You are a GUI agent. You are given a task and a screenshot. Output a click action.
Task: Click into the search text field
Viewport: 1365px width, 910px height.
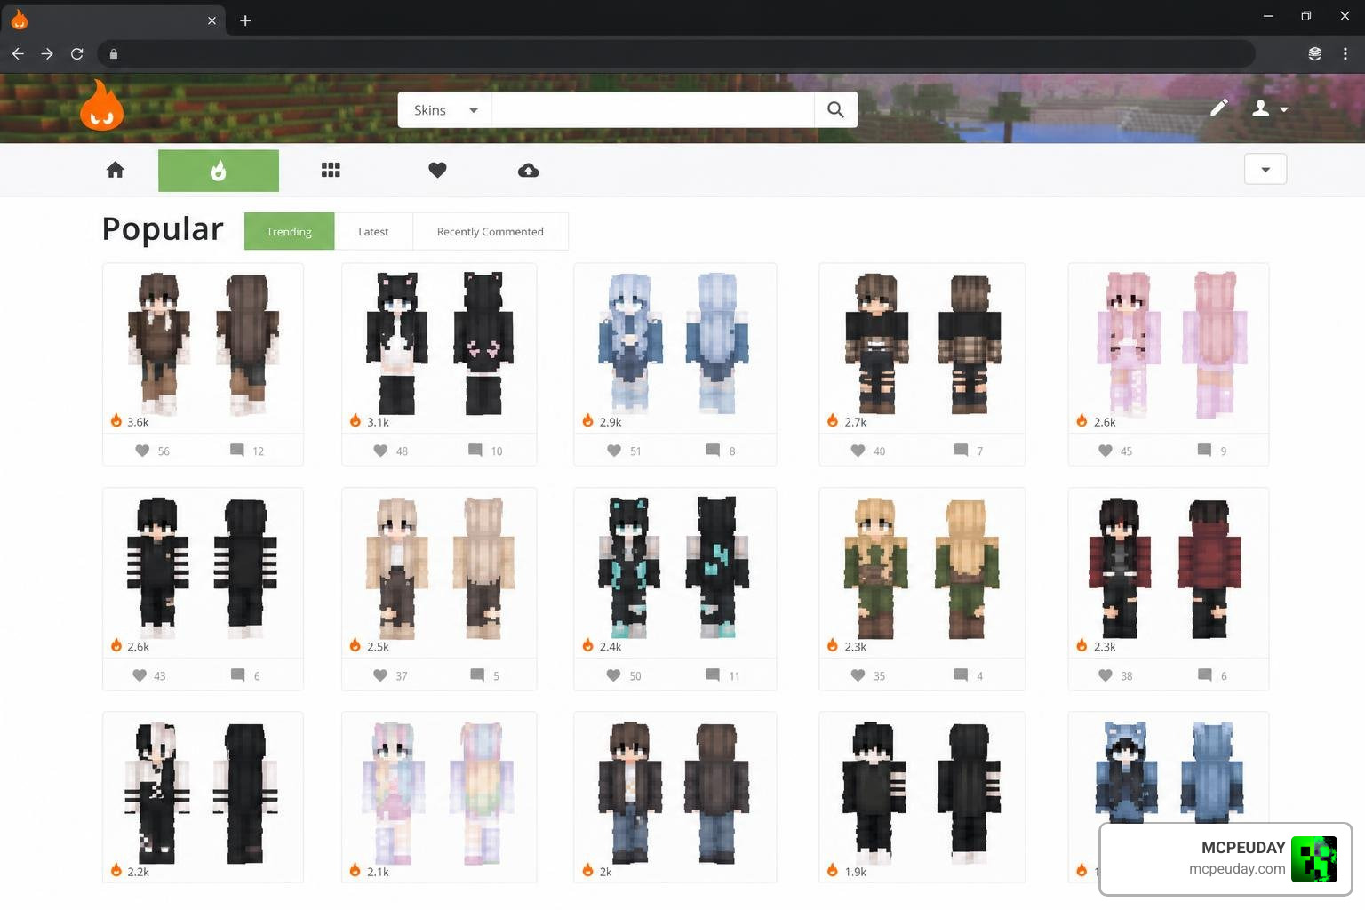coord(652,110)
